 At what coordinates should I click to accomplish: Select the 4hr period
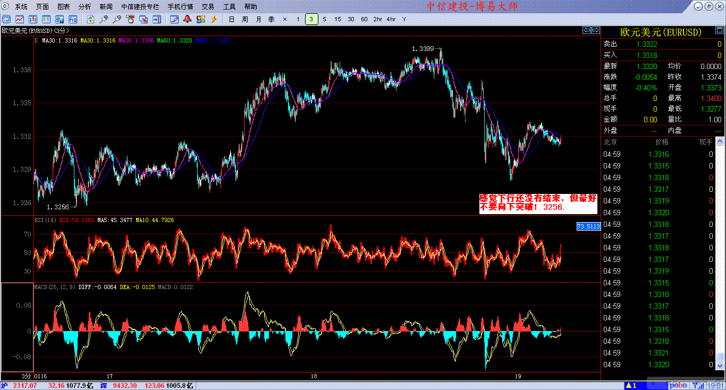pyautogui.click(x=391, y=20)
